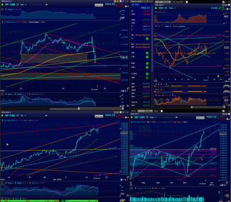Close the Volume pane in the Day chart

pos(132,188)
